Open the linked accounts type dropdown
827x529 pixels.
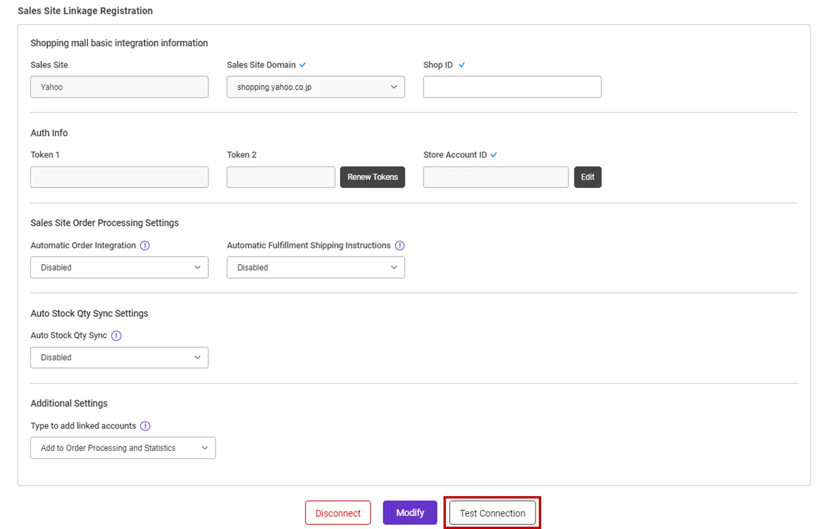coord(123,448)
